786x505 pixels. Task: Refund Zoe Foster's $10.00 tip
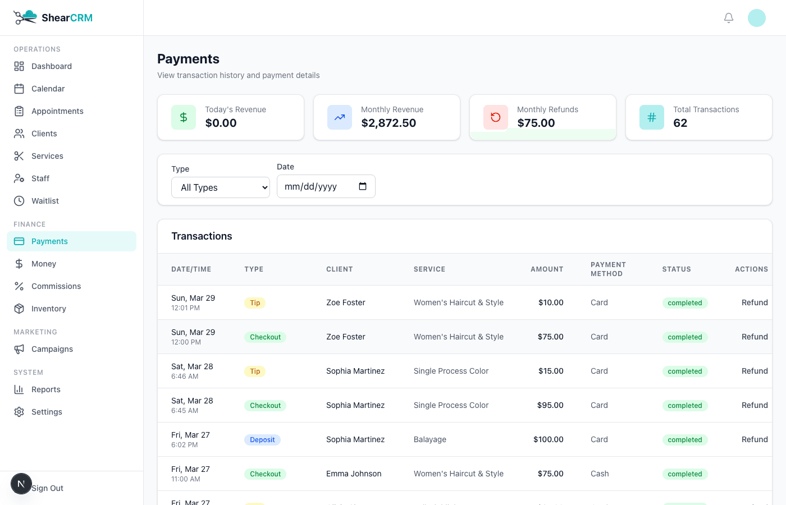(755, 302)
